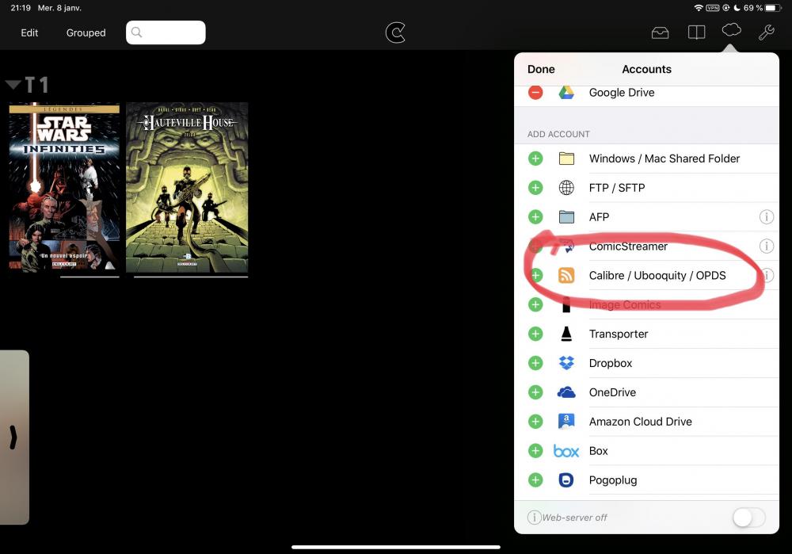Open the Hauteville House comic cover

tap(187, 187)
